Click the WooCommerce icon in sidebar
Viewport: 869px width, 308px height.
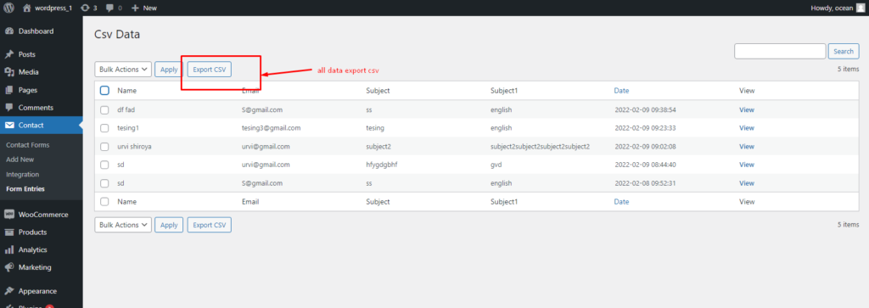(9, 215)
